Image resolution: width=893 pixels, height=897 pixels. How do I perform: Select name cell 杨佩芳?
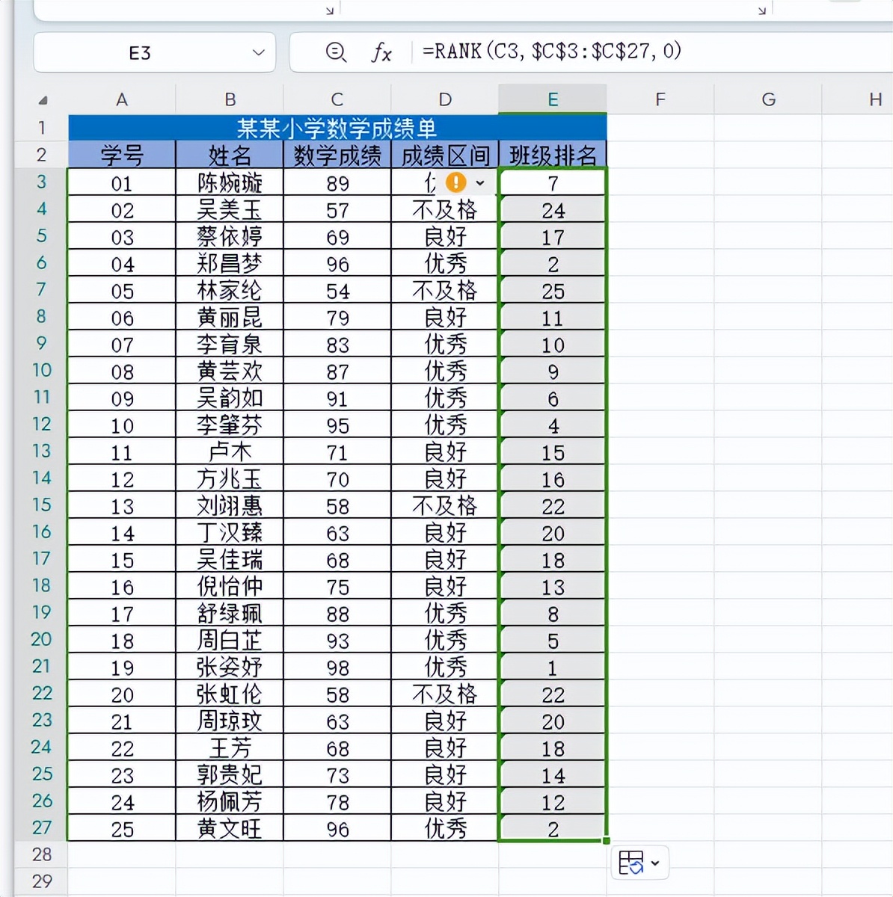[x=230, y=801]
